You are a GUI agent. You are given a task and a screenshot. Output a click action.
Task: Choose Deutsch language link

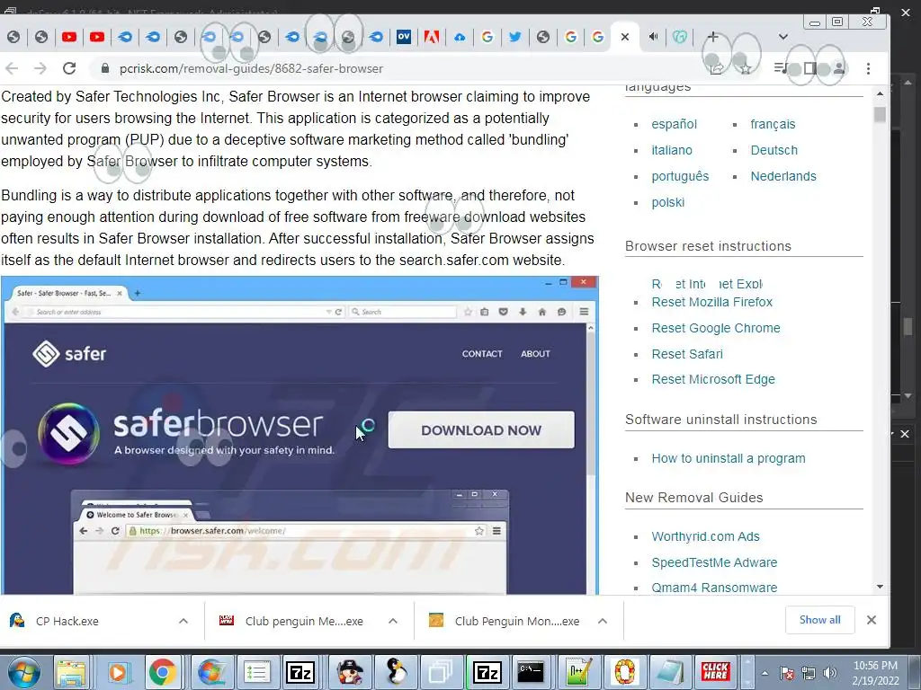click(773, 150)
